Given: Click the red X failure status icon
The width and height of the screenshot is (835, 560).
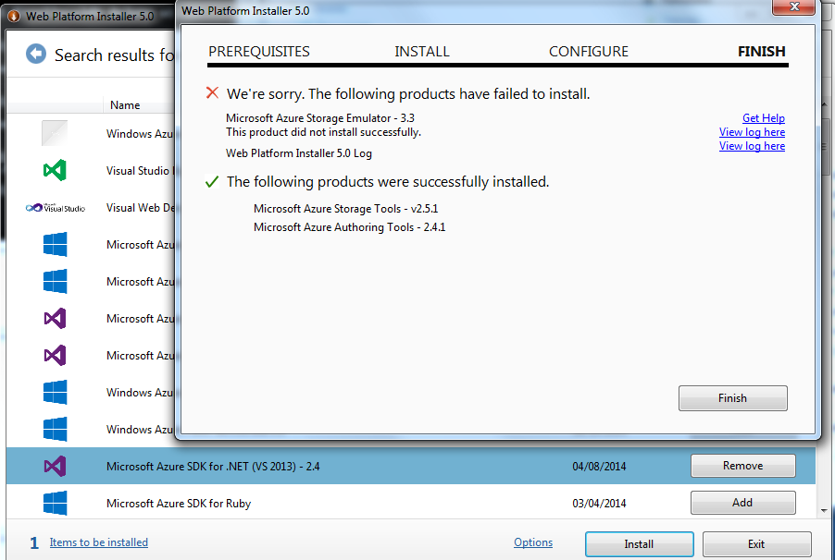Looking at the screenshot, I should [x=212, y=92].
